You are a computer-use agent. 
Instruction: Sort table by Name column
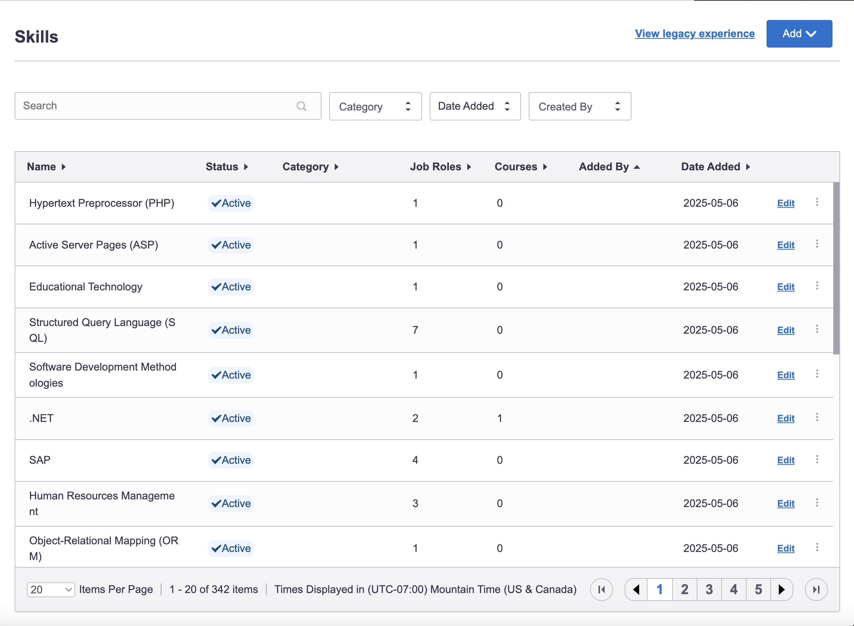point(46,167)
